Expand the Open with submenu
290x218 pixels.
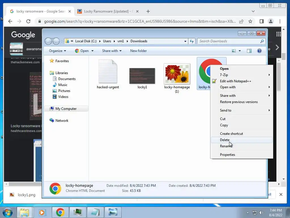(242, 87)
